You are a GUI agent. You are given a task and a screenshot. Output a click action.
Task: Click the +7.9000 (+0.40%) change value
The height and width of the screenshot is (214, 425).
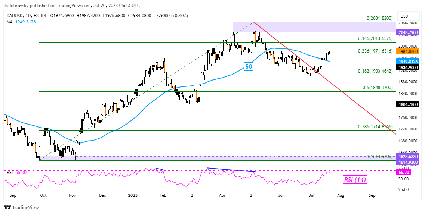click(x=170, y=16)
